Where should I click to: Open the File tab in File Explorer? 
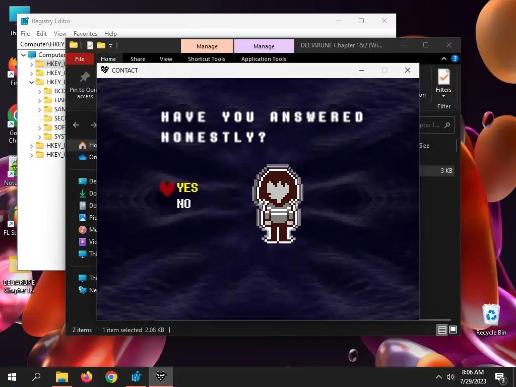pos(80,59)
